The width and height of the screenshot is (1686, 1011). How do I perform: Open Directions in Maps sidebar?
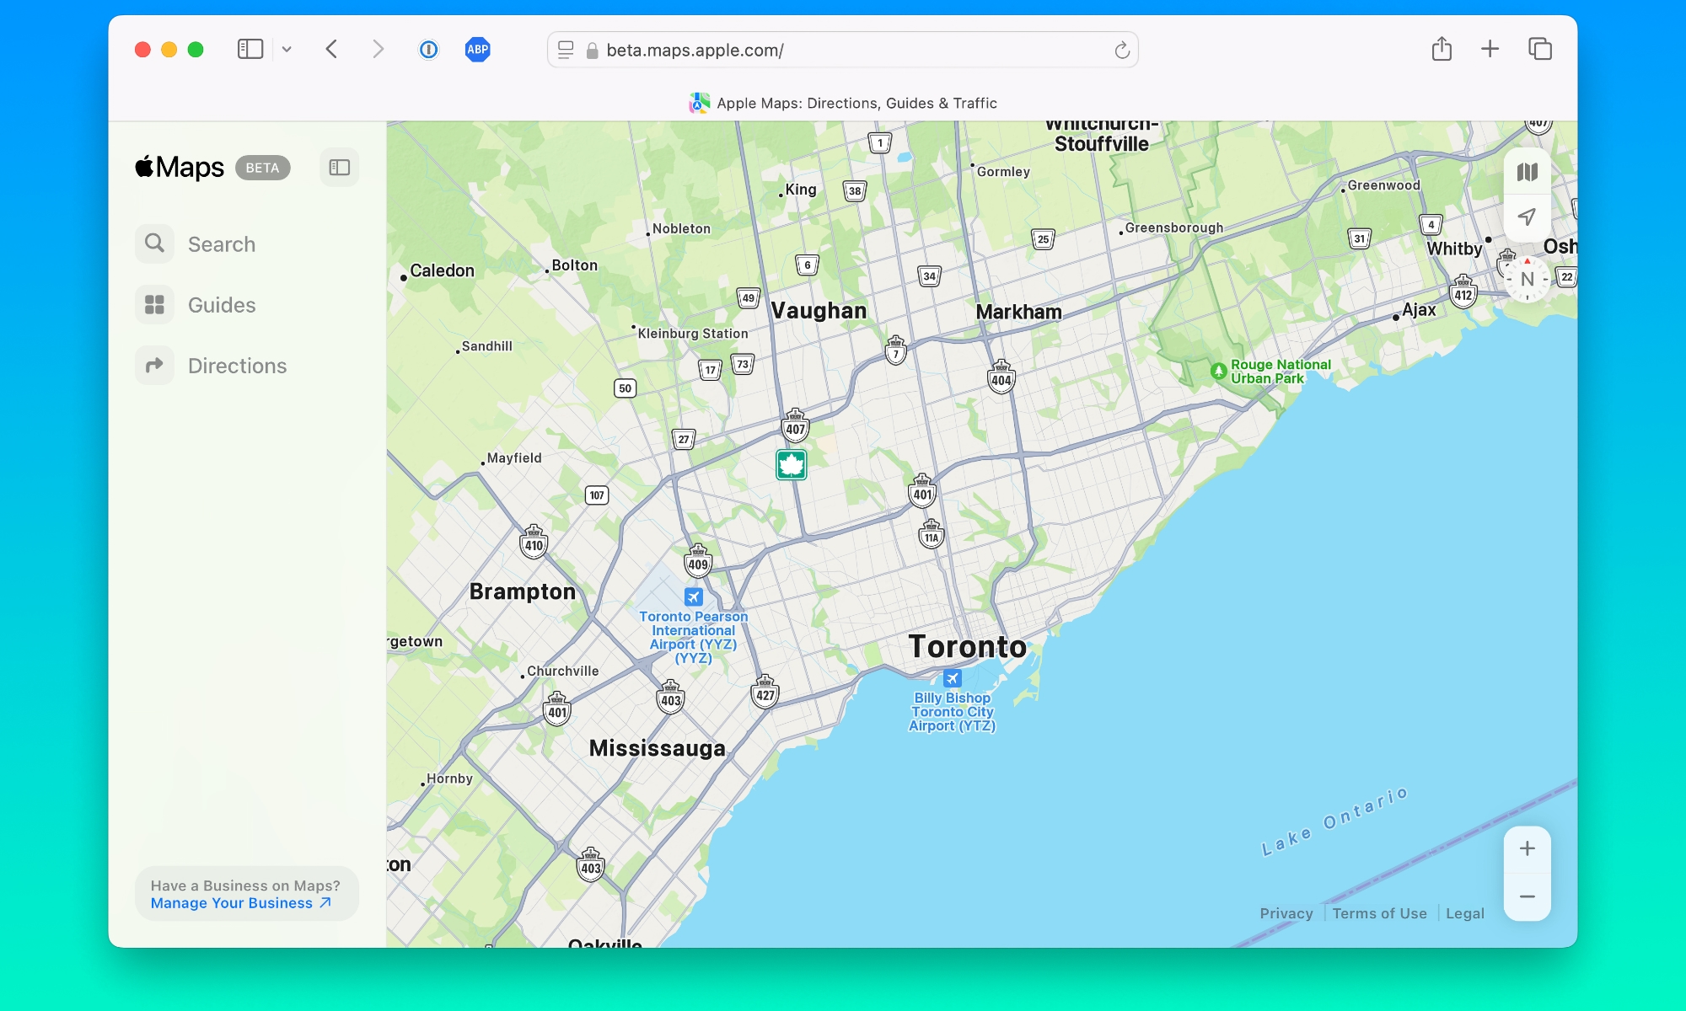(236, 366)
